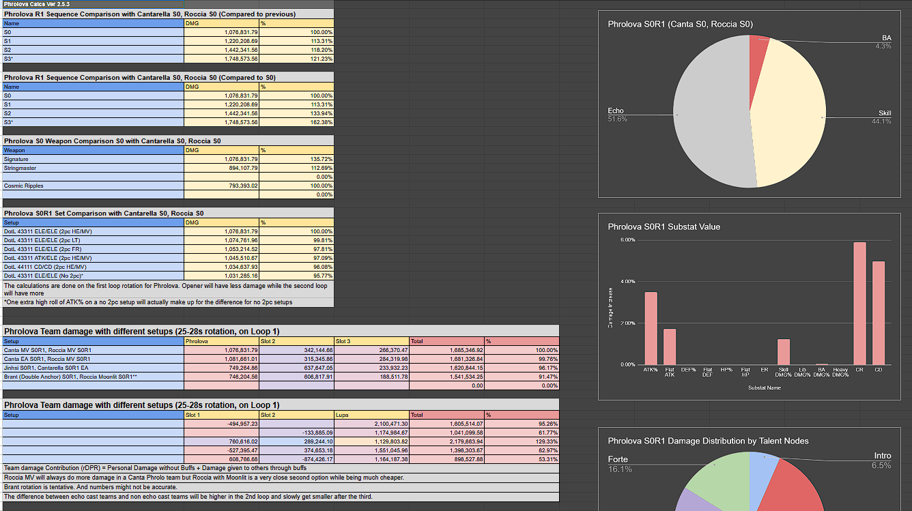The height and width of the screenshot is (511, 912).
Task: Click the ATK% bar in substat chart
Action: 651,329
